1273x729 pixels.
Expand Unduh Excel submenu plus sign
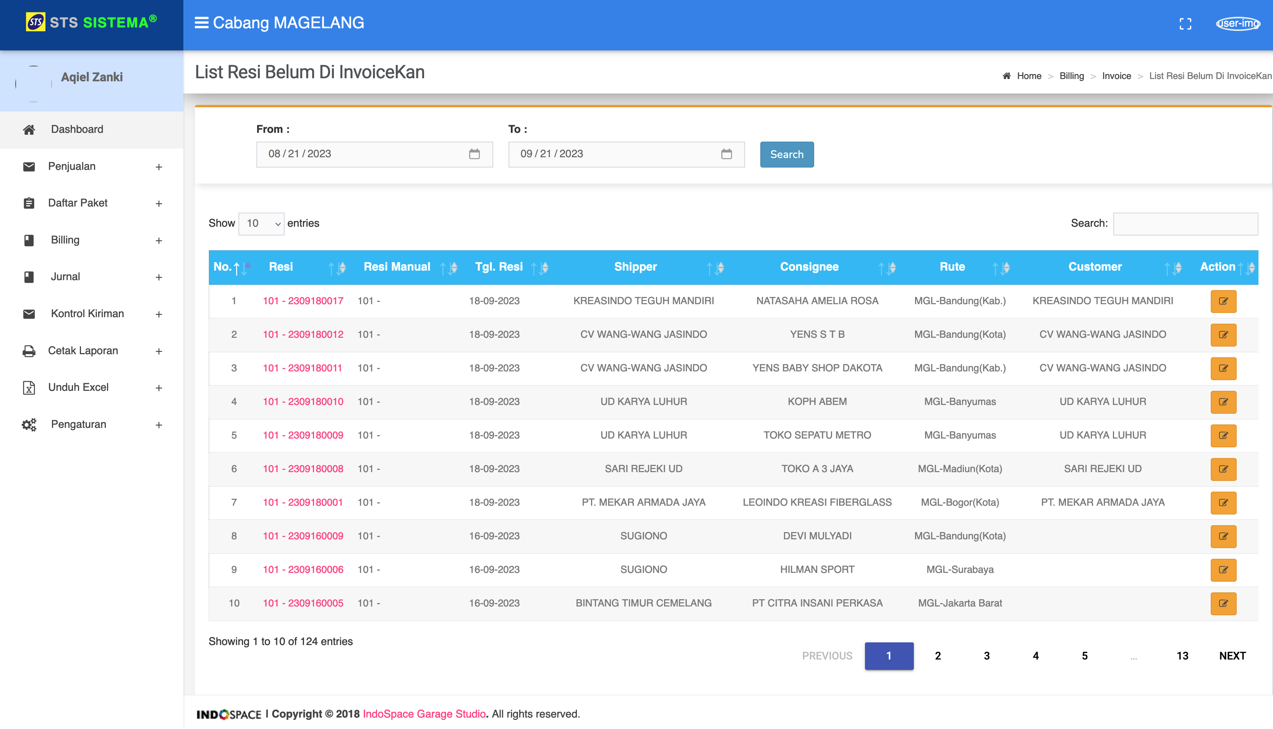(159, 388)
